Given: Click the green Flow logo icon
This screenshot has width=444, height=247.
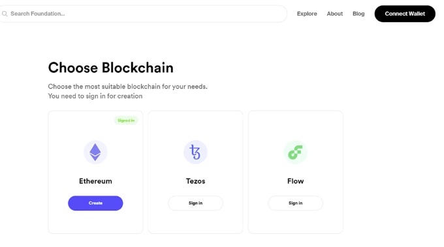Looking at the screenshot, I should click(x=295, y=152).
